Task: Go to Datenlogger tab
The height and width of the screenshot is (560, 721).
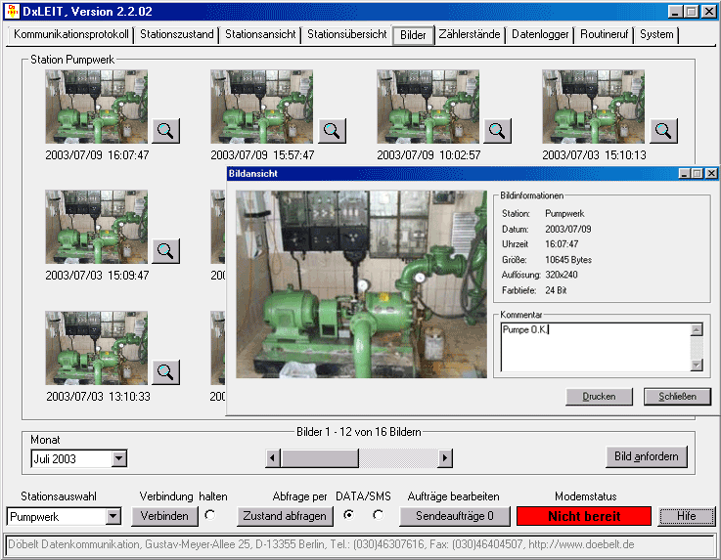Action: click(x=540, y=34)
